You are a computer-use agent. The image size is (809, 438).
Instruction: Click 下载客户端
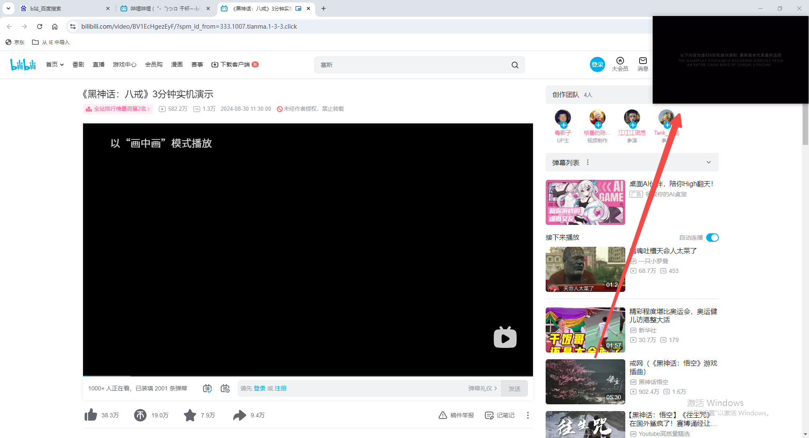click(x=235, y=64)
